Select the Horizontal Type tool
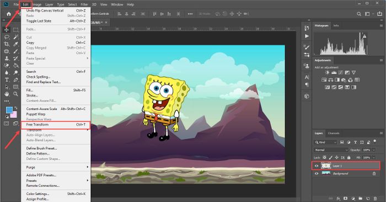 (7, 80)
